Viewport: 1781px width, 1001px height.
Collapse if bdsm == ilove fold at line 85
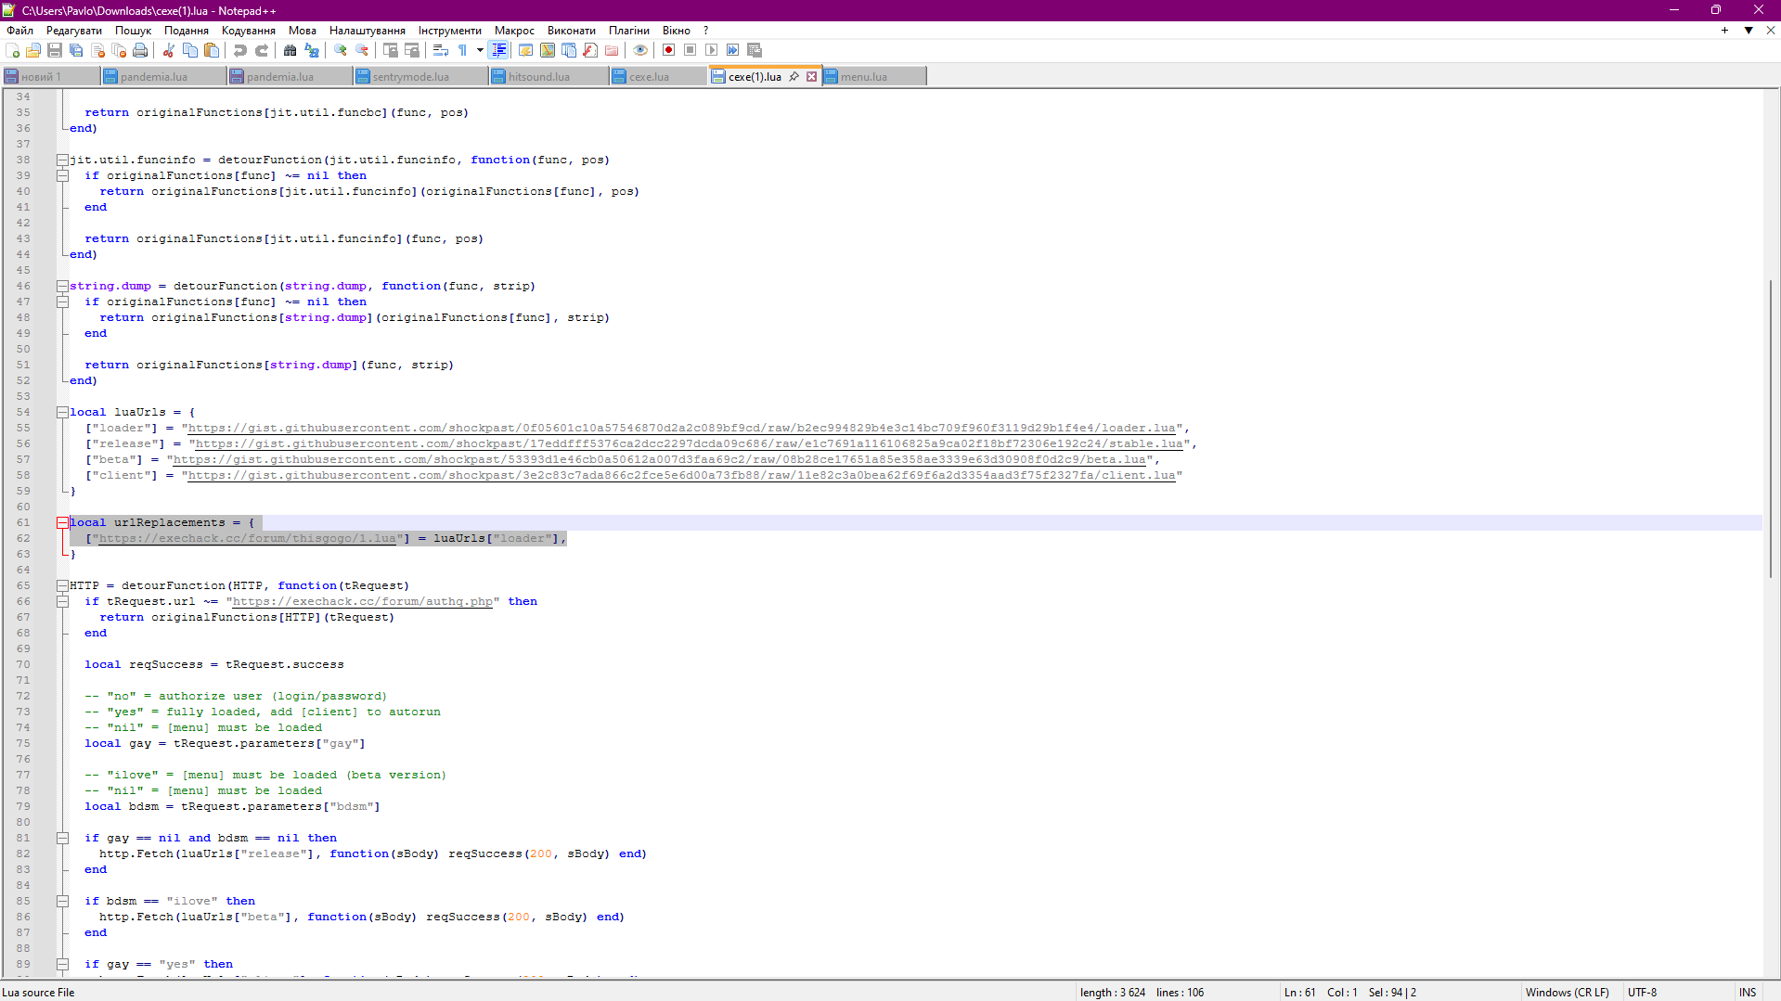(62, 901)
